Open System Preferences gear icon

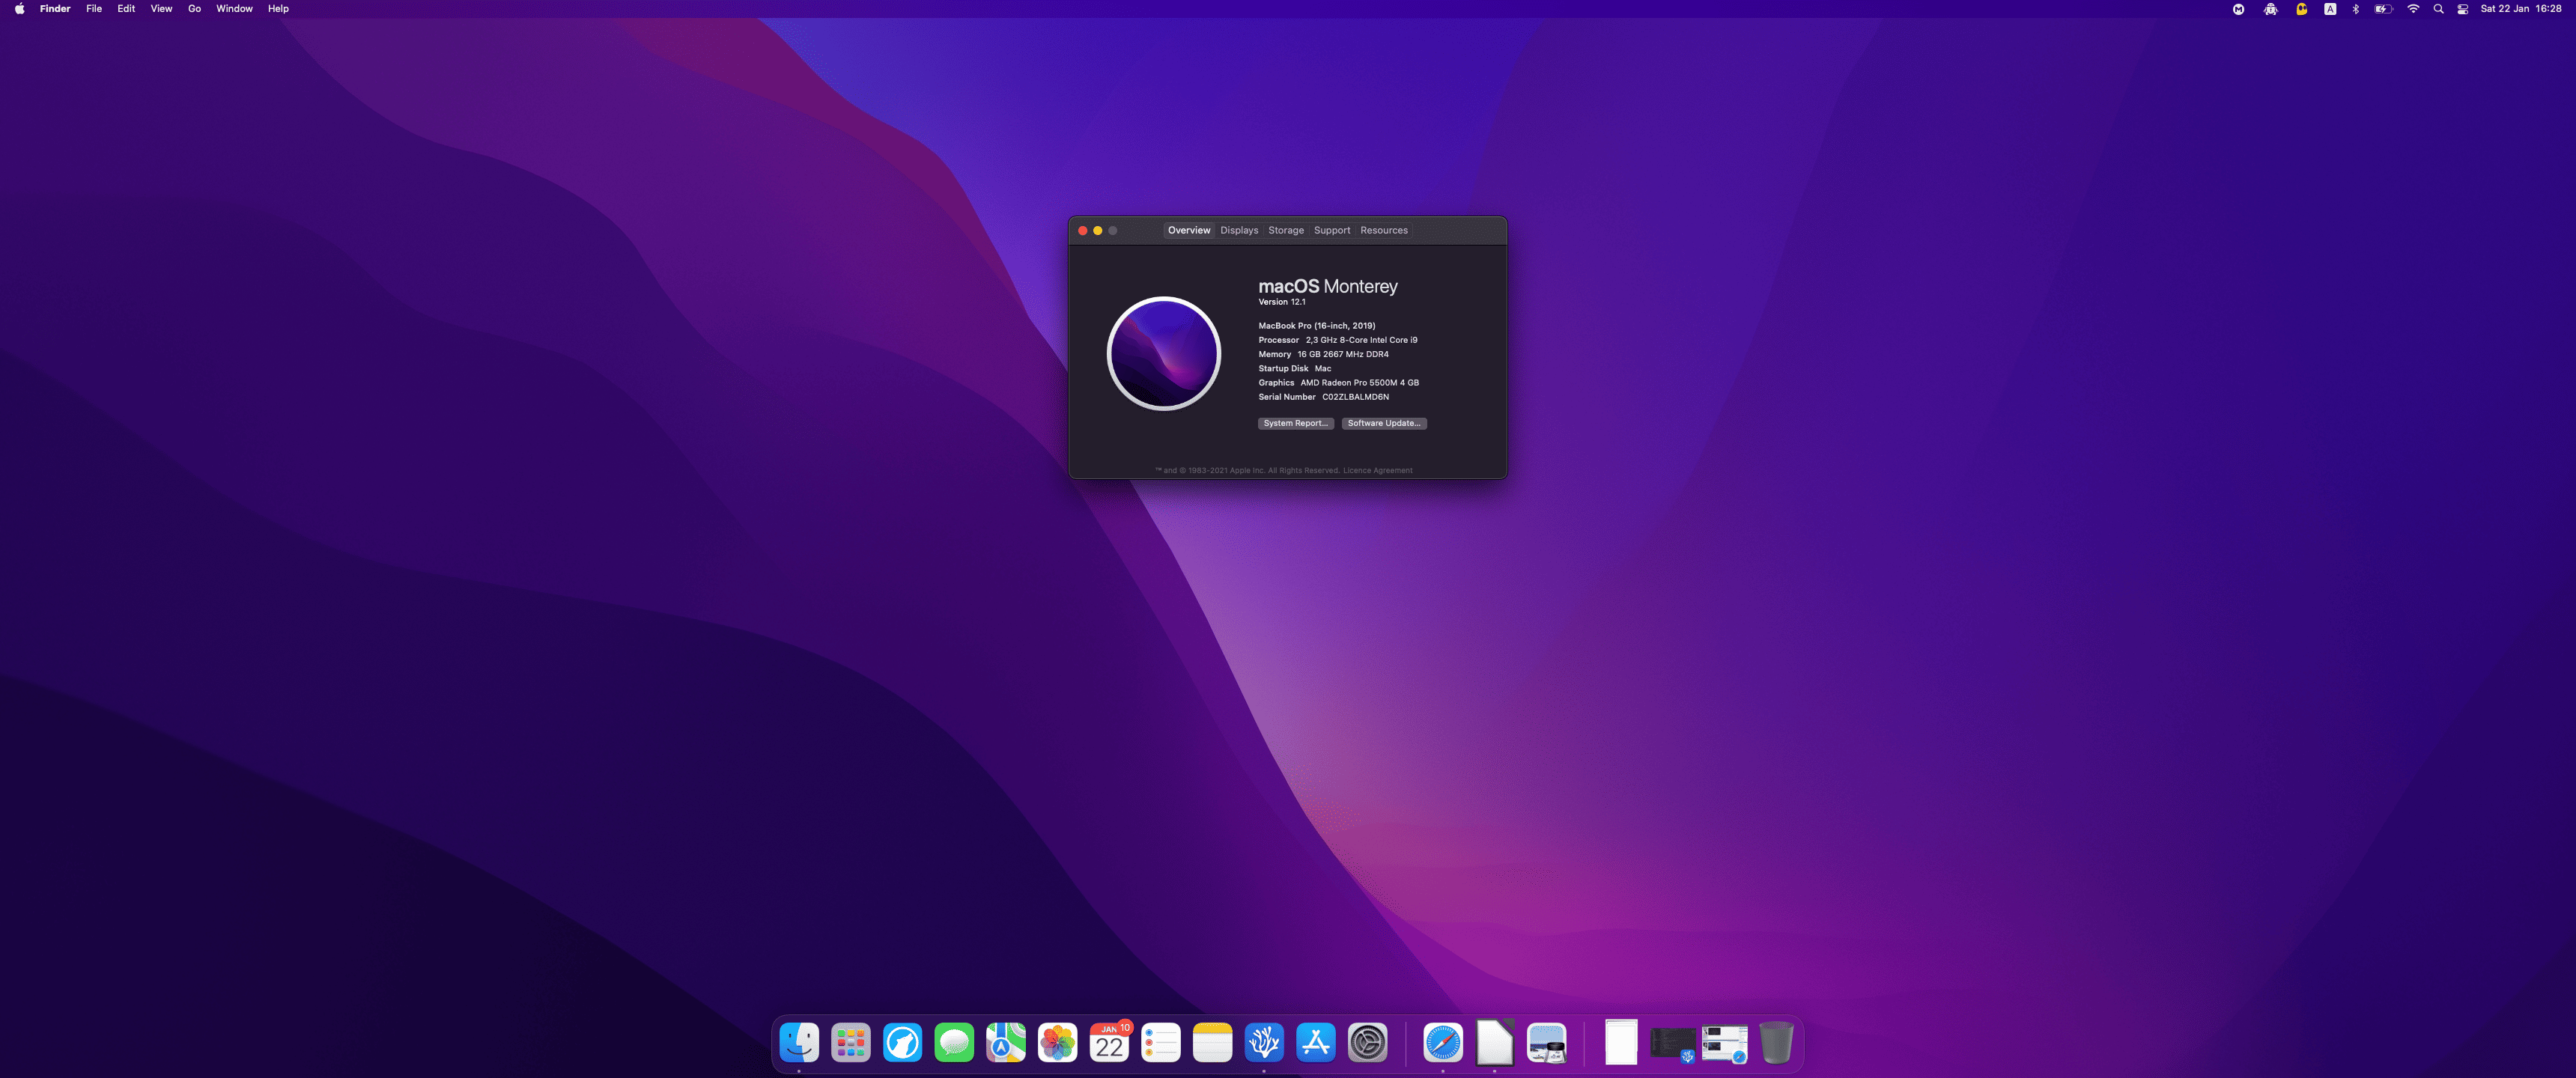[1367, 1043]
